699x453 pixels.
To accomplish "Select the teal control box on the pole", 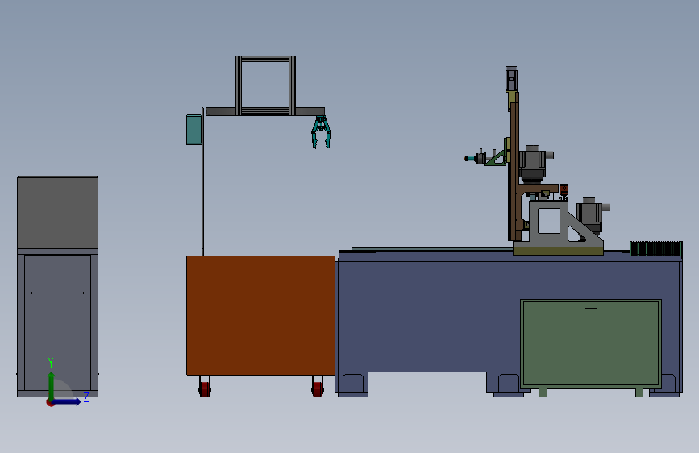I will pyautogui.click(x=193, y=130).
